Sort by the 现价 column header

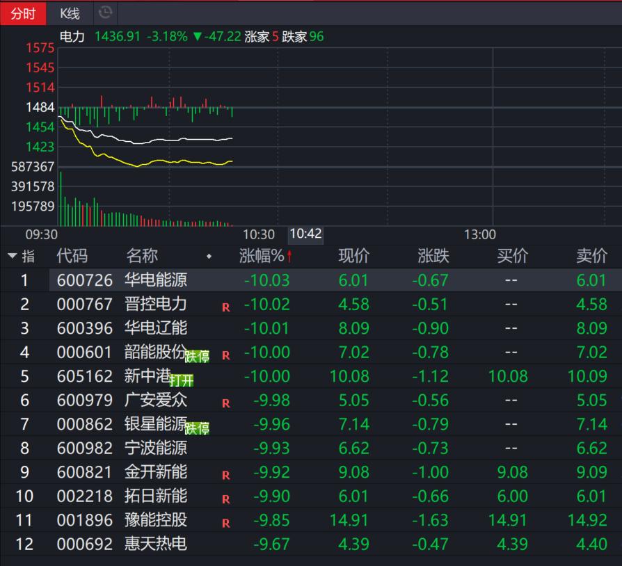point(354,256)
